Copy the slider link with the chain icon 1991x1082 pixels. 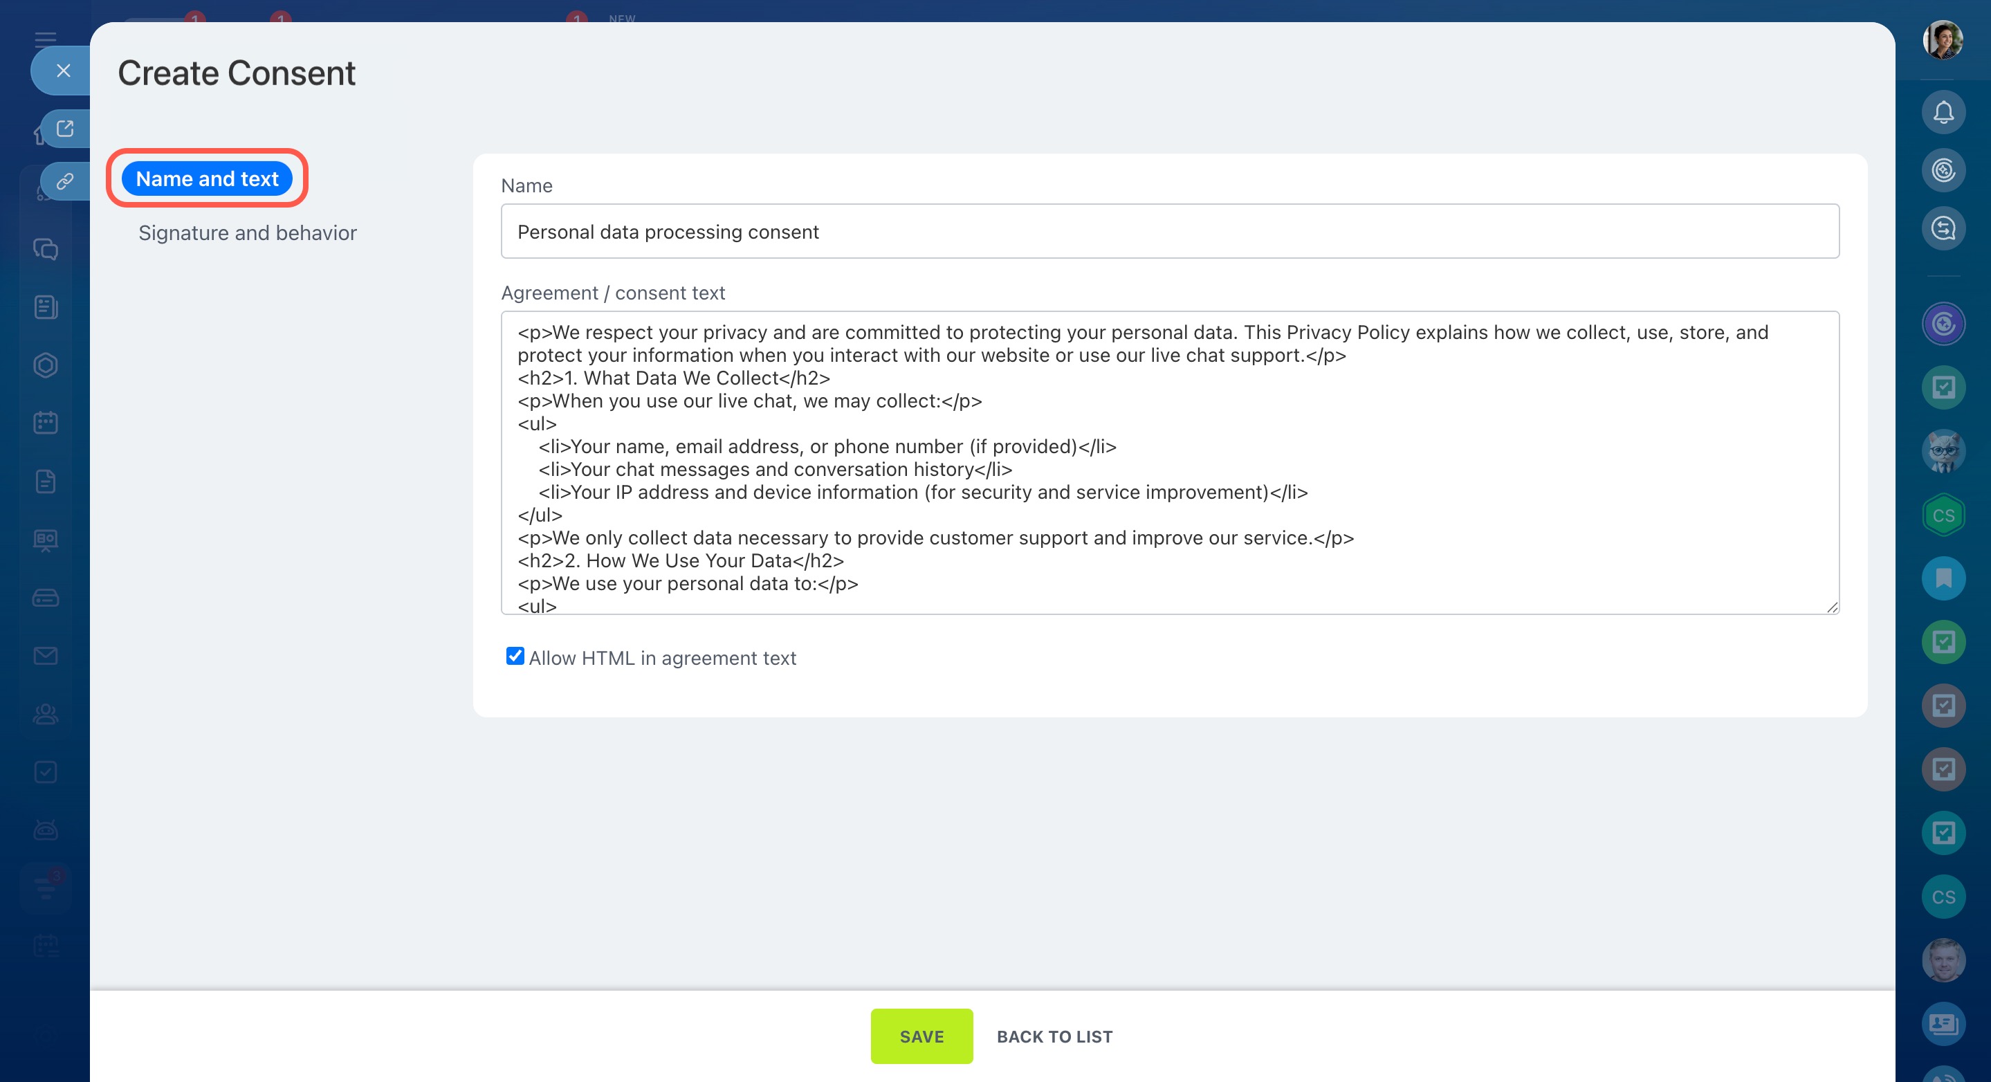point(65,182)
